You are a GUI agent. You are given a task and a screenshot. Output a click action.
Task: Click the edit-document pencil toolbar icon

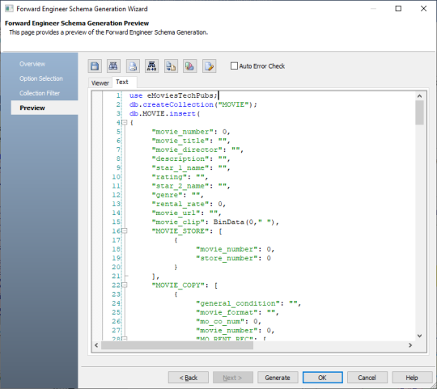(x=209, y=66)
